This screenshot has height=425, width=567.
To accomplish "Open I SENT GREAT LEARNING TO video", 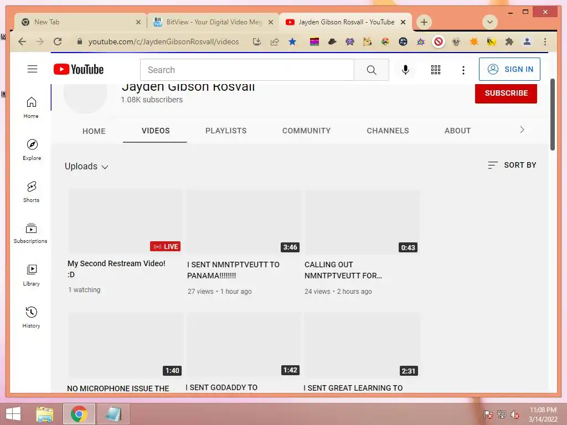I will pos(353,388).
